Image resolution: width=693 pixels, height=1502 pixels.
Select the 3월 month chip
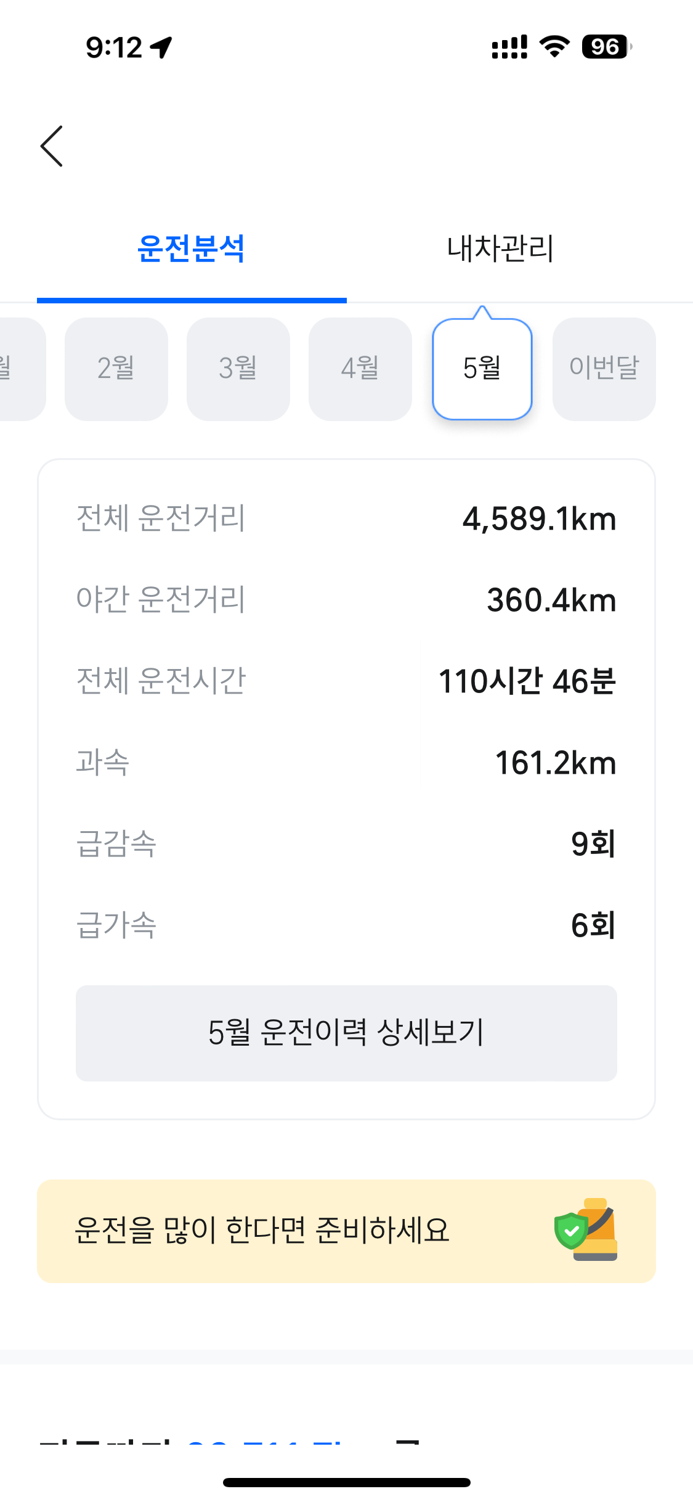238,369
